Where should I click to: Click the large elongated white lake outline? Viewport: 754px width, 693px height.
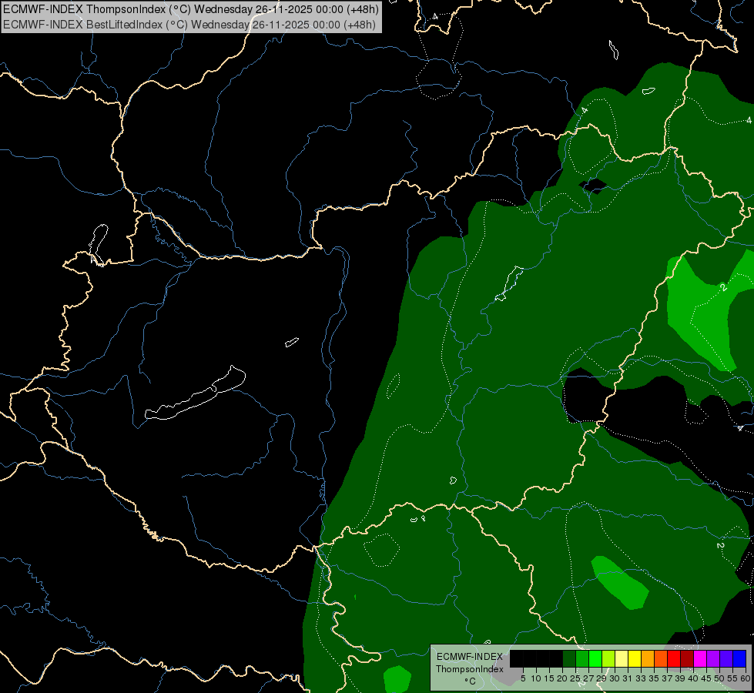click(196, 395)
